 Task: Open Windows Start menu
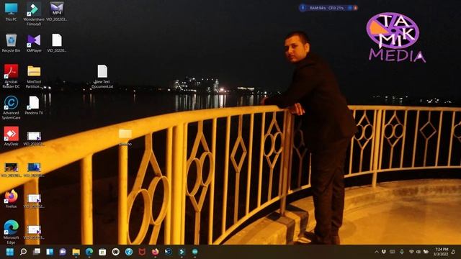point(10,252)
